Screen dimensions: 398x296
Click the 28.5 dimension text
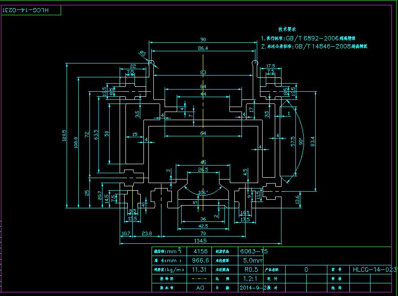coord(203,169)
